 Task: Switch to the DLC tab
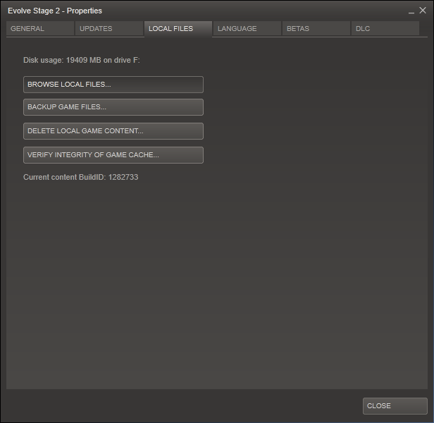point(385,28)
